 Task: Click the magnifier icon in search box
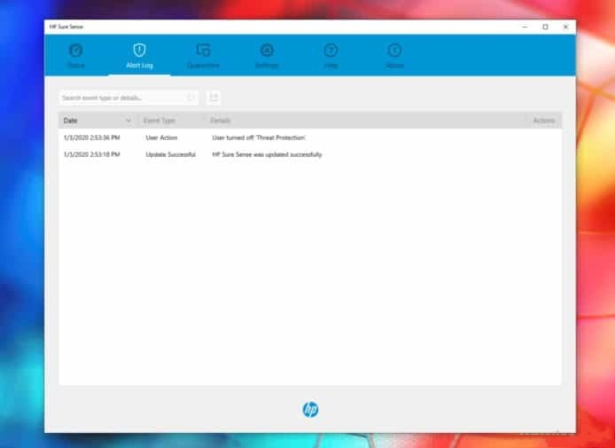[191, 98]
